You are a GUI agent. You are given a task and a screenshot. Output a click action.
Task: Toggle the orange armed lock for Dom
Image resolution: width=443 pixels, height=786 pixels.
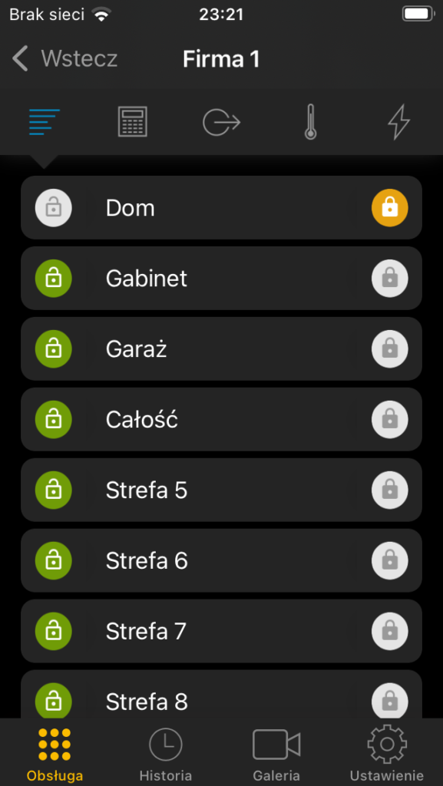390,207
